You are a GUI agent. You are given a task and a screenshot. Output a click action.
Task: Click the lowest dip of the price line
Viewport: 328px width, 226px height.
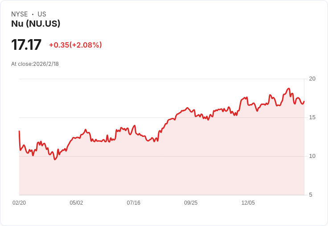pyautogui.click(x=55, y=159)
